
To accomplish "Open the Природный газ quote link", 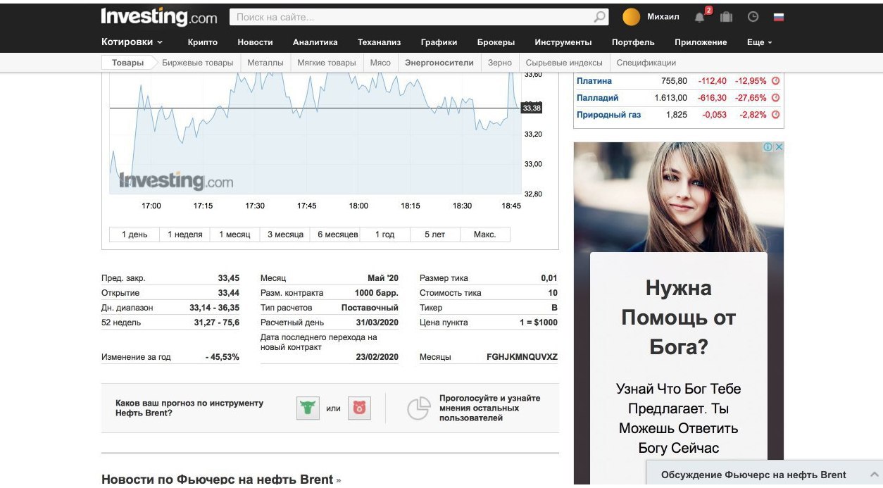I will click(609, 115).
